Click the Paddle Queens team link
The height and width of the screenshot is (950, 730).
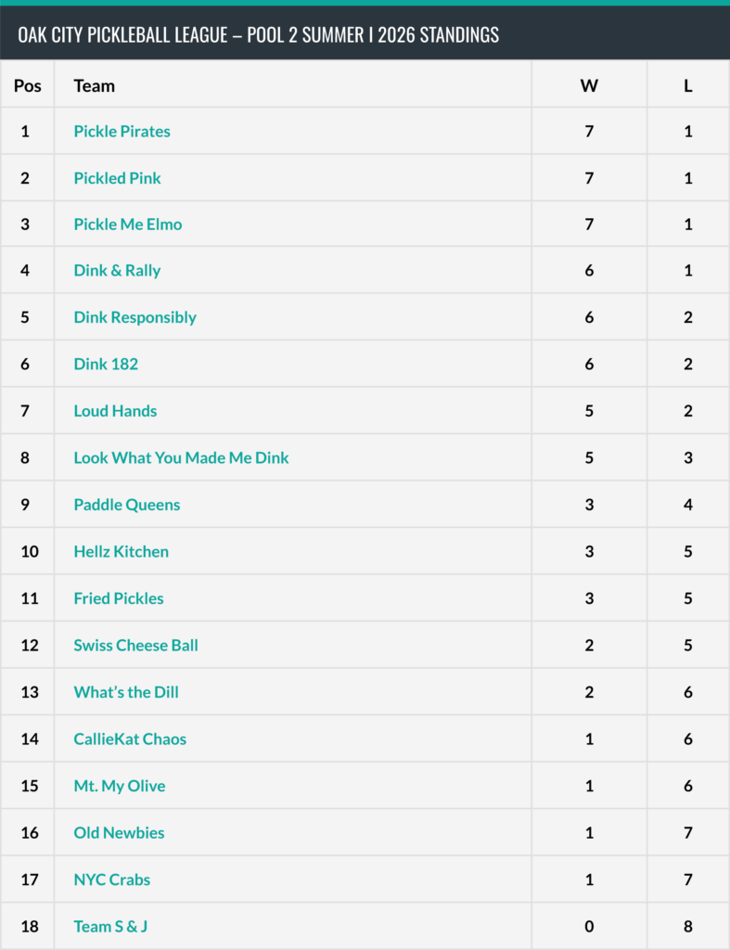[127, 505]
